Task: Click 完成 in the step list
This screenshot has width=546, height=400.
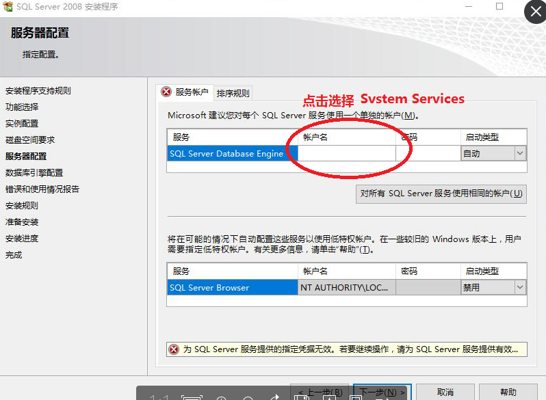Action: pos(14,254)
